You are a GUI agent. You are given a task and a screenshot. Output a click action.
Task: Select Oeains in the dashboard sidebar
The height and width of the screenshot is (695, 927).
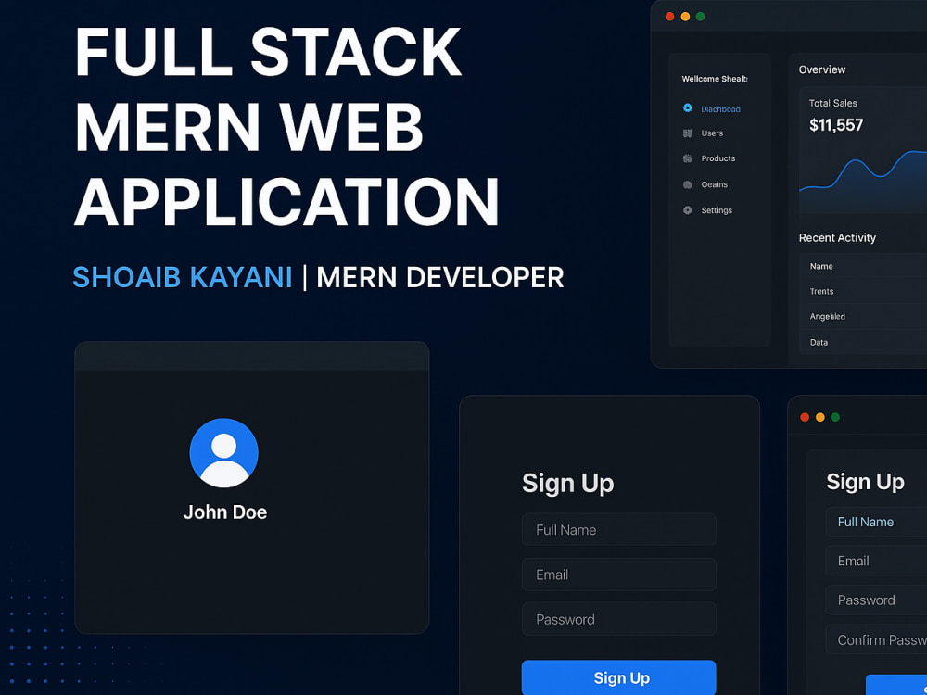click(x=714, y=184)
